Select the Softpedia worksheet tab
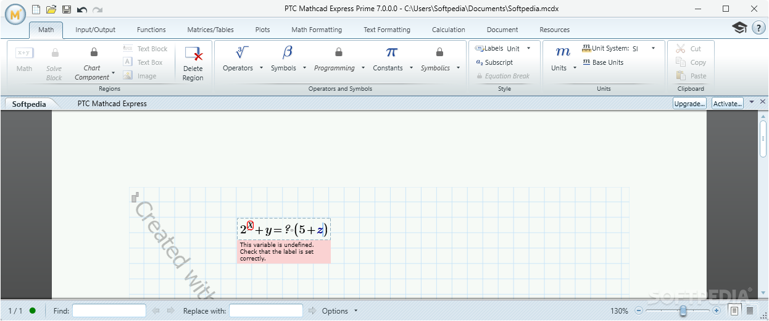The height and width of the screenshot is (321, 769). click(x=29, y=104)
